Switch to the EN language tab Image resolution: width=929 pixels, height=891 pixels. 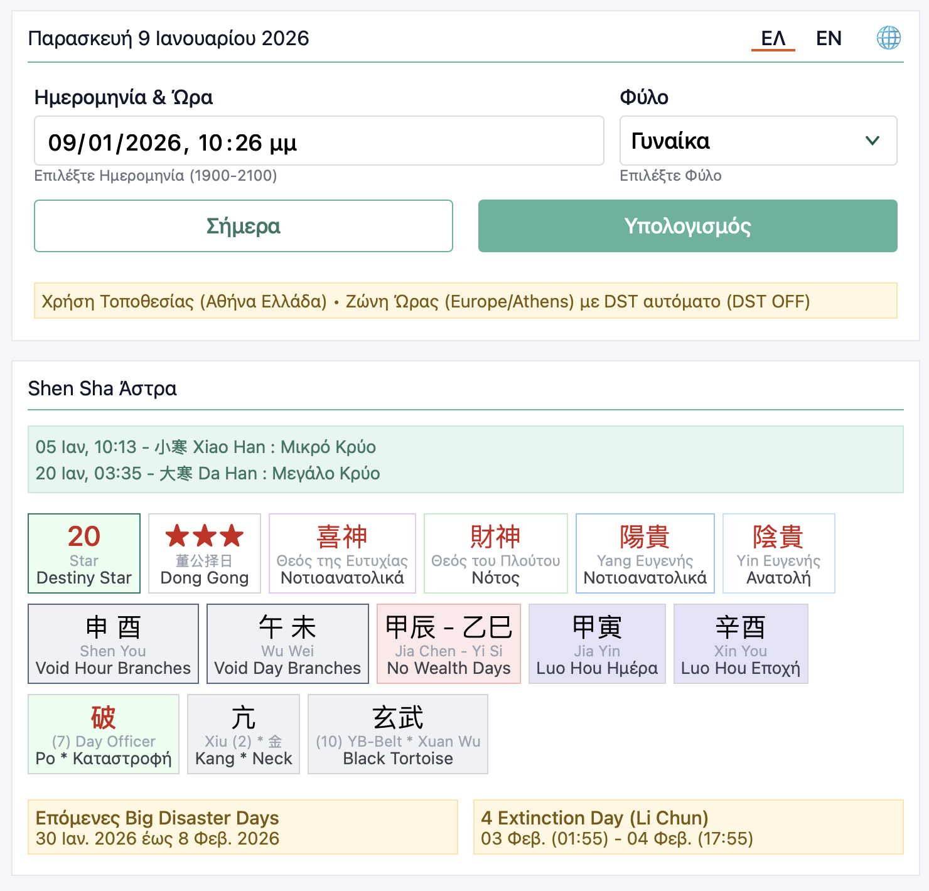pyautogui.click(x=829, y=38)
